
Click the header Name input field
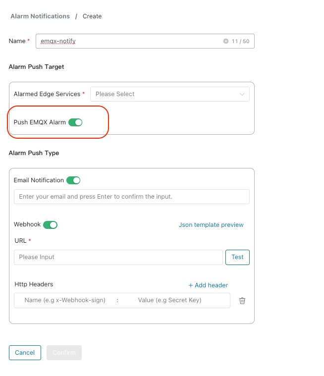pos(65,300)
